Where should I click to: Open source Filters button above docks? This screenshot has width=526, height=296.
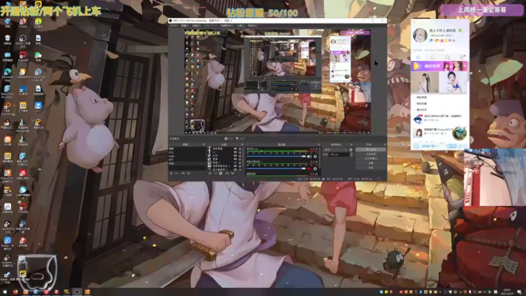[240, 139]
